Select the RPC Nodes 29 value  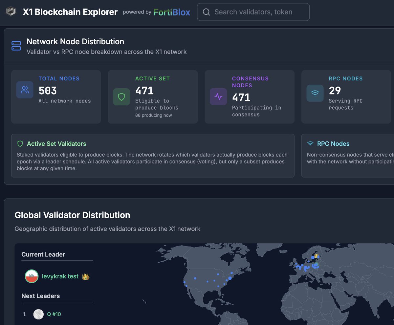pyautogui.click(x=335, y=91)
